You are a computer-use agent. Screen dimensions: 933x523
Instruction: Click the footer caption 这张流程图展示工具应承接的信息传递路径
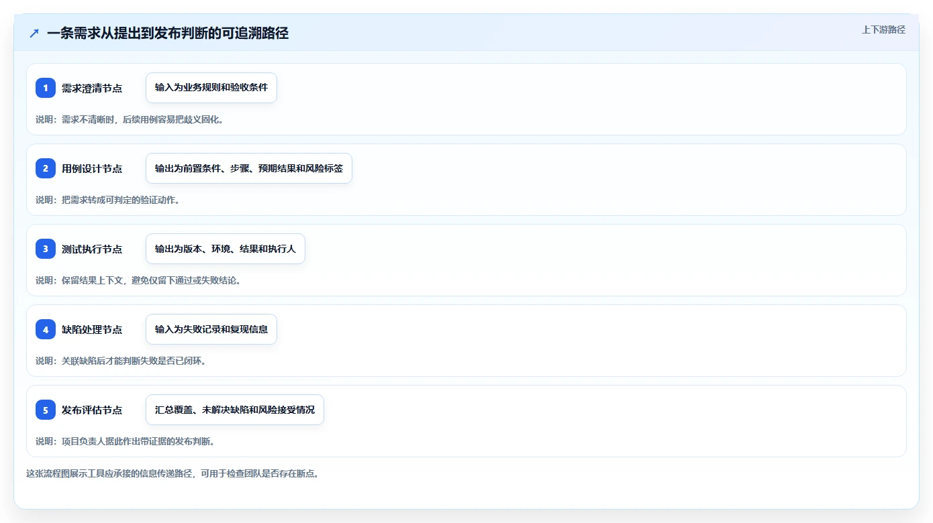[x=173, y=473]
